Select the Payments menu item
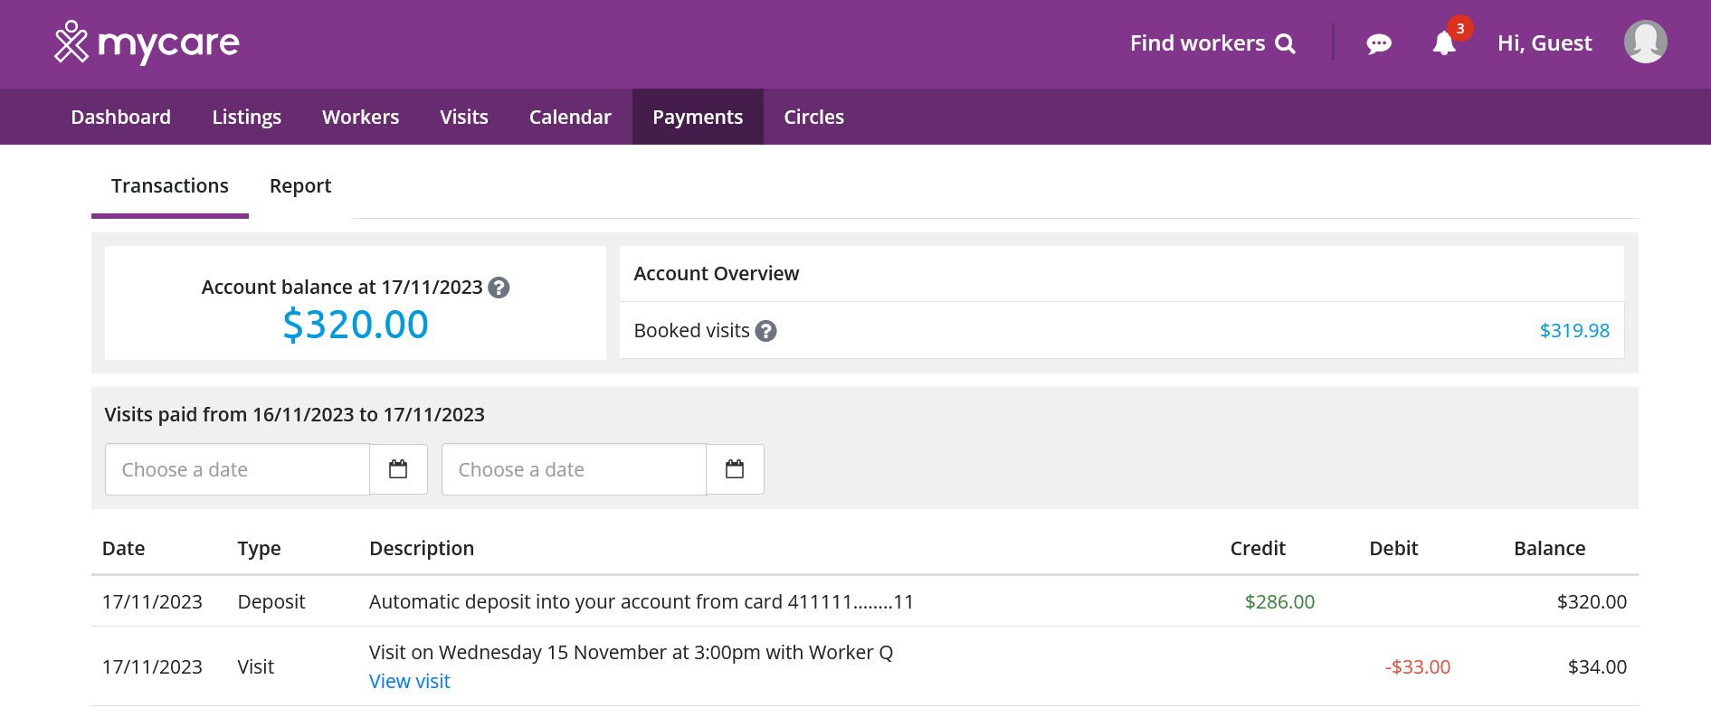The width and height of the screenshot is (1711, 708). (698, 117)
